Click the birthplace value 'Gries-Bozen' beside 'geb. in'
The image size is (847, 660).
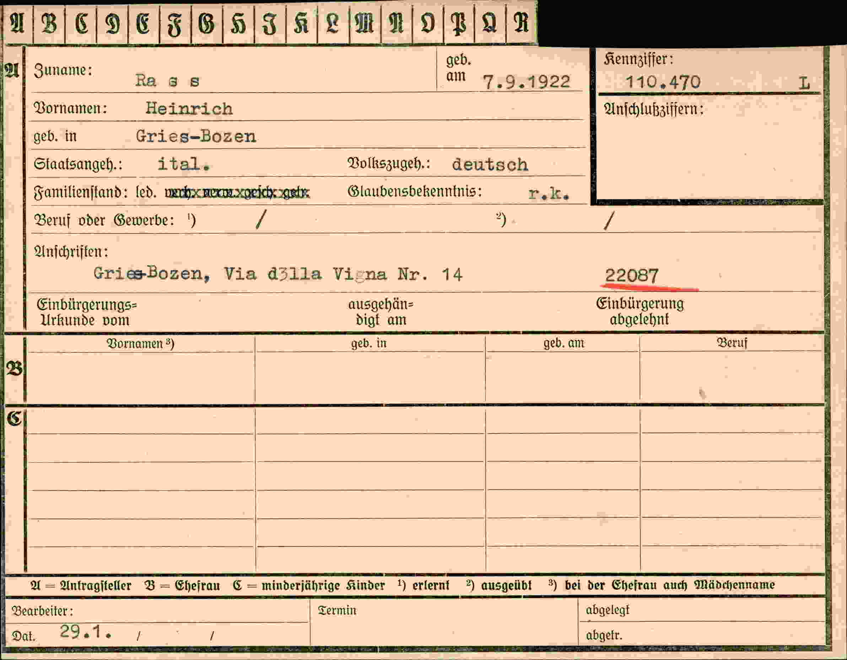point(196,136)
